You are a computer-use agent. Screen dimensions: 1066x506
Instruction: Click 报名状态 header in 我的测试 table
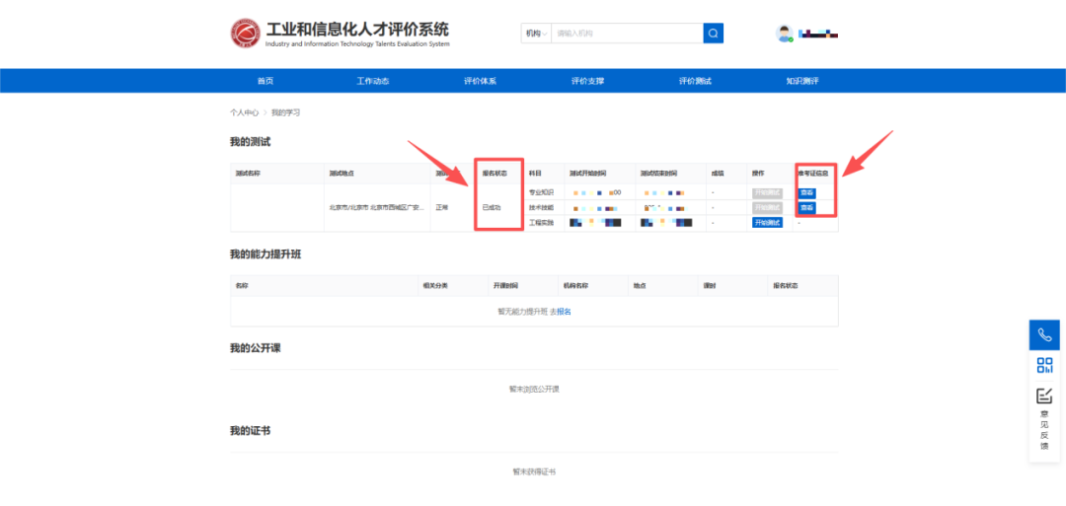coord(495,174)
